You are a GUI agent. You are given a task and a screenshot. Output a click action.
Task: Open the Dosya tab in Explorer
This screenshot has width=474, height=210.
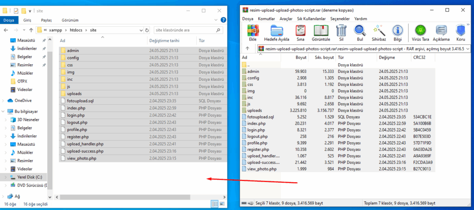9,20
